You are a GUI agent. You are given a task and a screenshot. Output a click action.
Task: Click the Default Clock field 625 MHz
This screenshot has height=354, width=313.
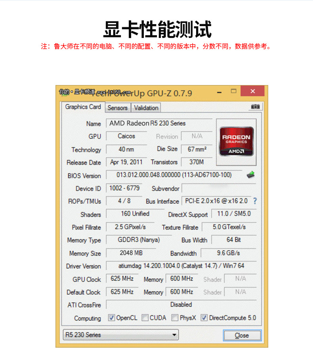point(122,292)
